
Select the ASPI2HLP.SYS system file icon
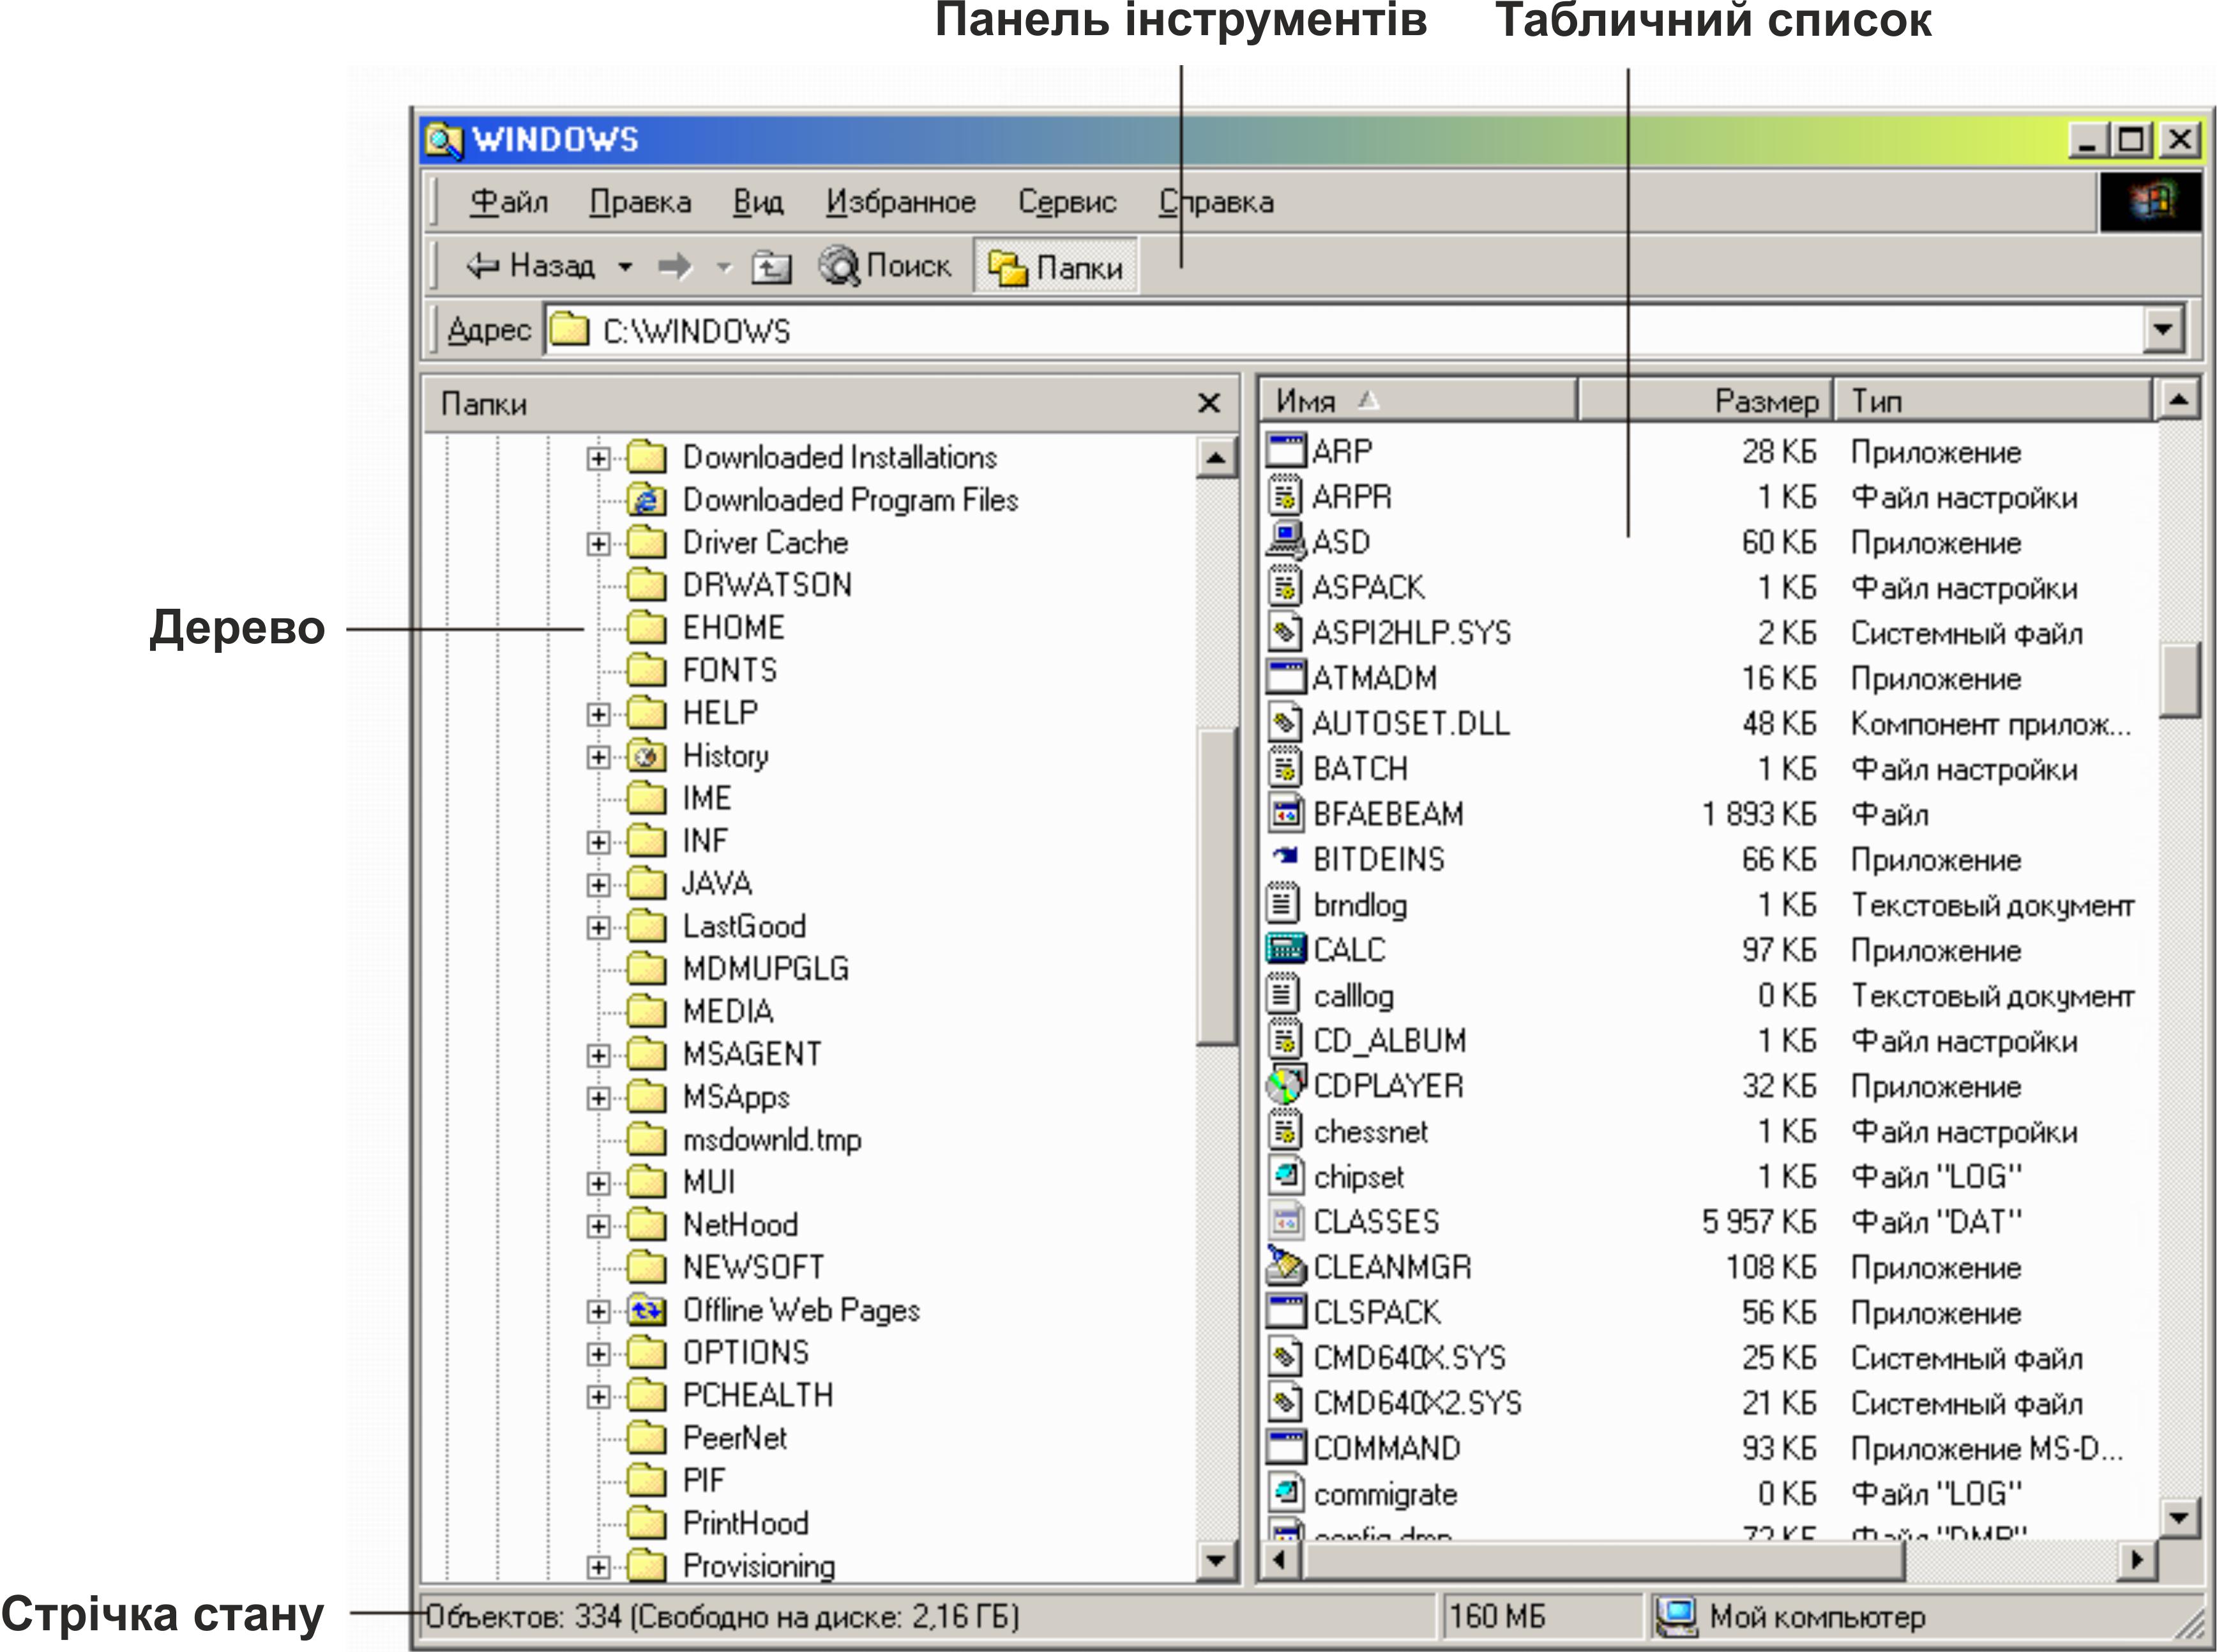coord(1285,631)
